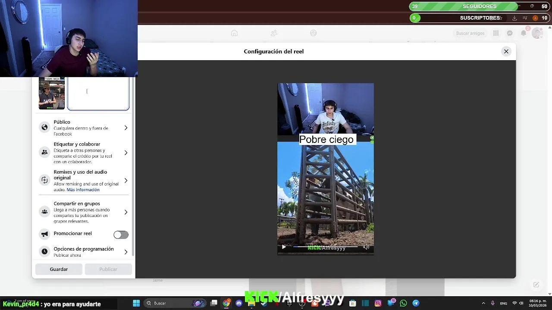This screenshot has width=552, height=310.
Task: Open the Público audience setting
Action: pos(84,128)
